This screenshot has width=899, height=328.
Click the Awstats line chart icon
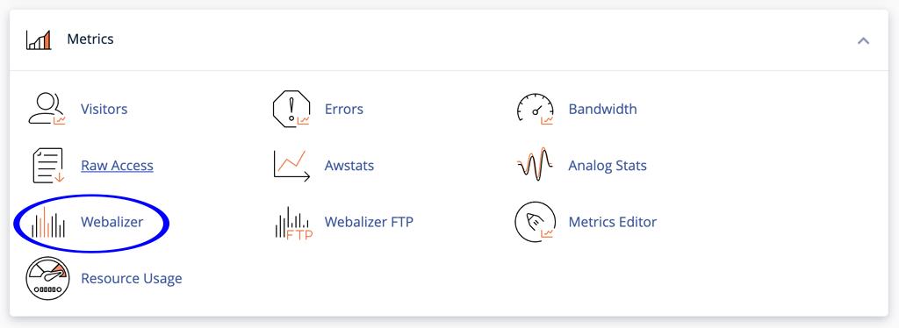(291, 166)
